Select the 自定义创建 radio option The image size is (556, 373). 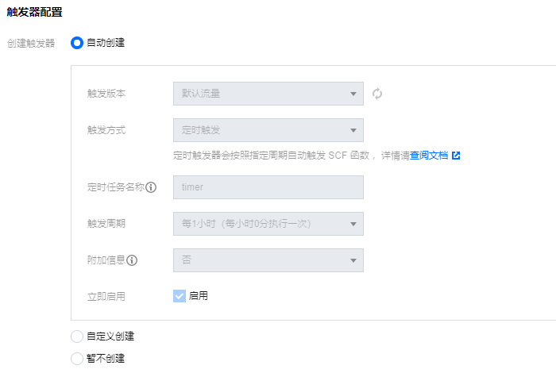click(77, 336)
